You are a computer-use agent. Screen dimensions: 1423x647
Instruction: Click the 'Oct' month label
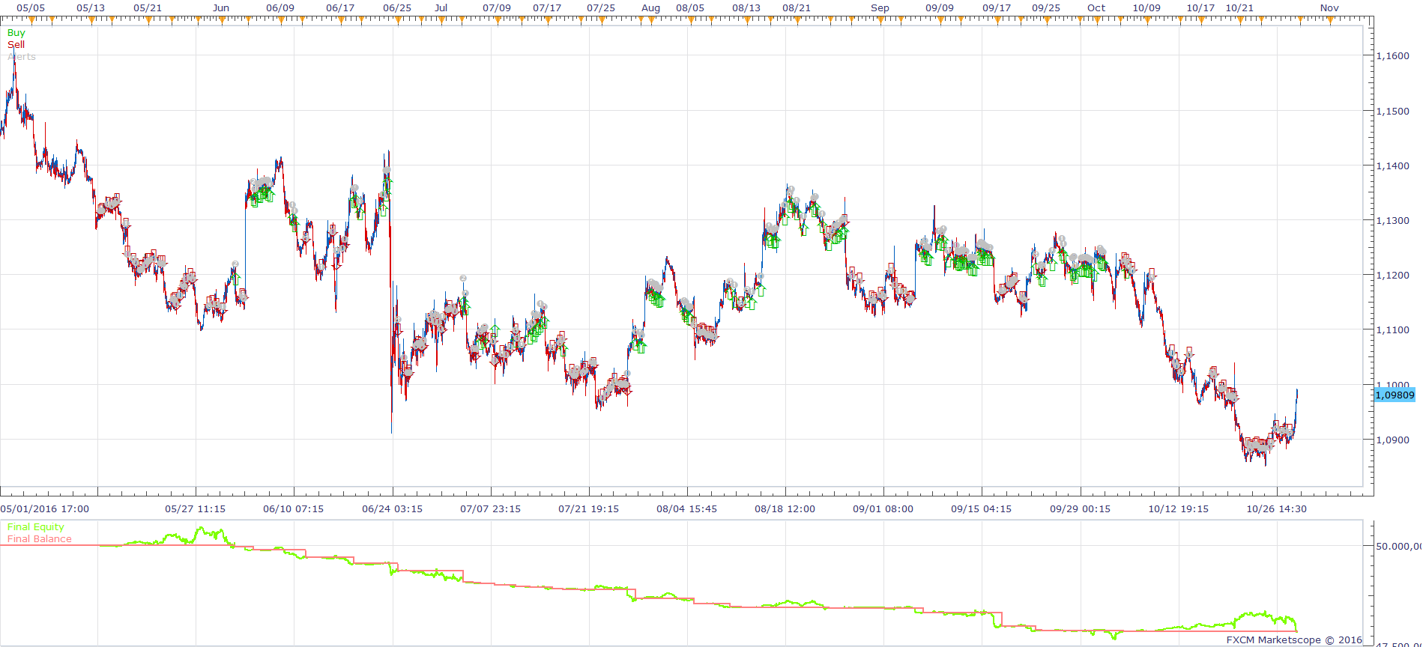pos(1096,8)
